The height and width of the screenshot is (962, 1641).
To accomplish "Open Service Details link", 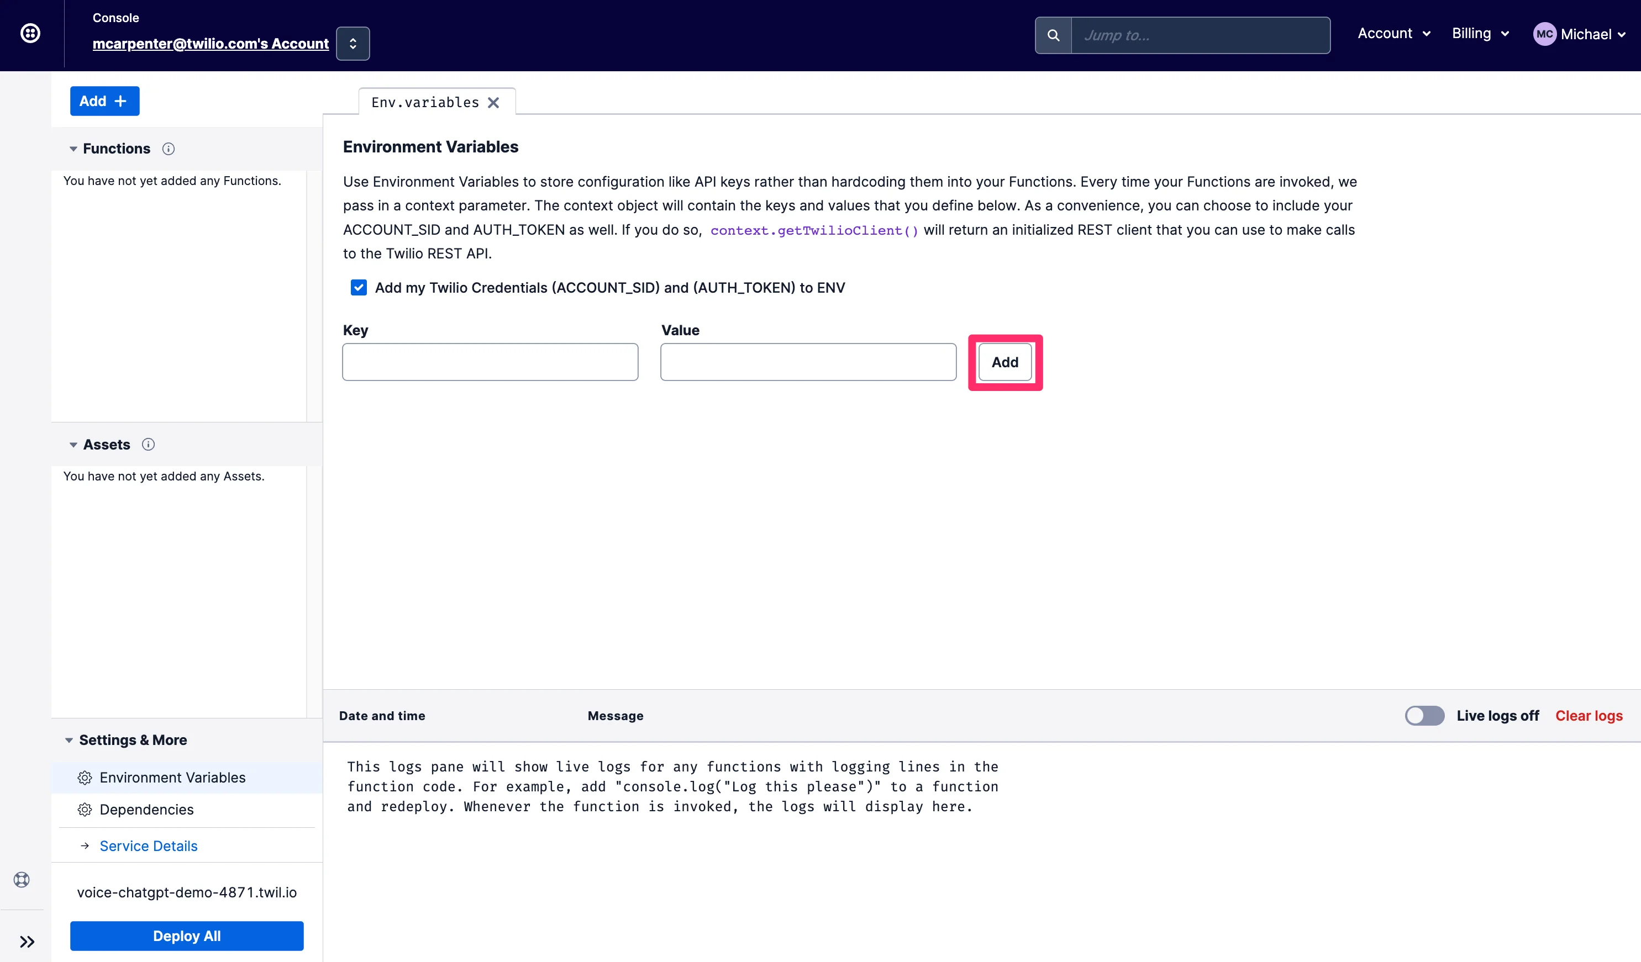I will click(148, 845).
